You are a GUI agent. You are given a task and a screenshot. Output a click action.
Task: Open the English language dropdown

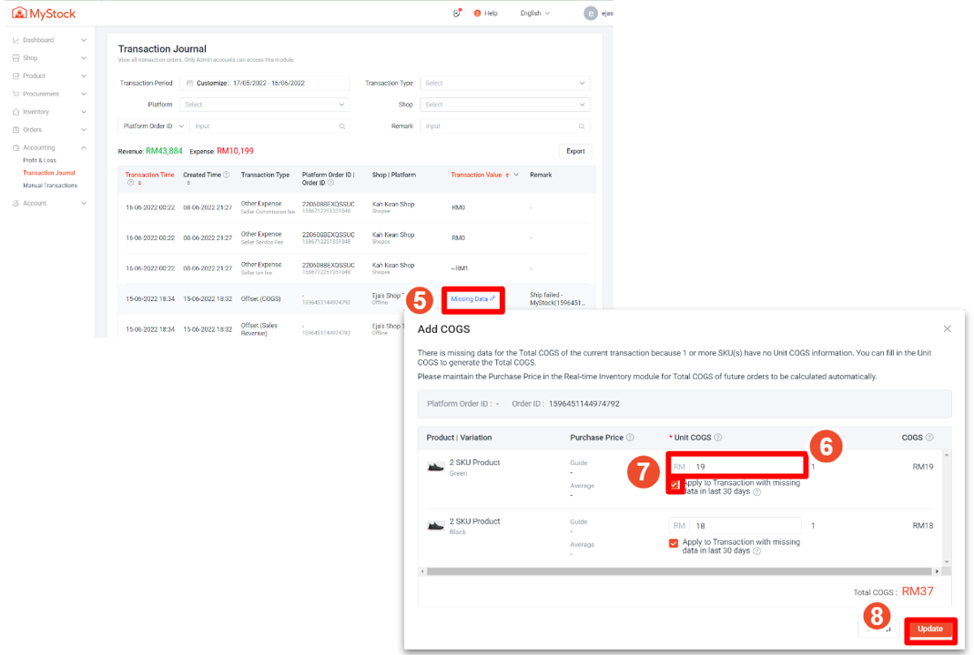coord(535,14)
